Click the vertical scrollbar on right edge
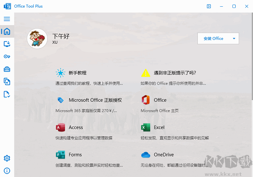The height and width of the screenshot is (177, 253). pos(252,56)
